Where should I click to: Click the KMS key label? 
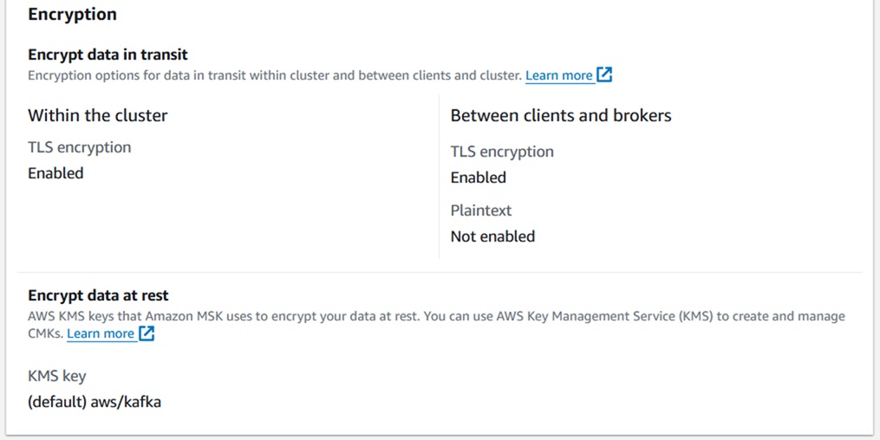[x=56, y=376]
